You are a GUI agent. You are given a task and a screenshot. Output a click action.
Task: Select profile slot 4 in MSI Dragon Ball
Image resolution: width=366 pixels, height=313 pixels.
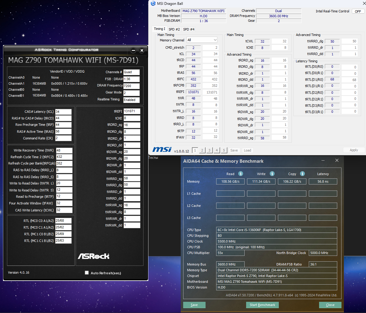[x=217, y=150]
